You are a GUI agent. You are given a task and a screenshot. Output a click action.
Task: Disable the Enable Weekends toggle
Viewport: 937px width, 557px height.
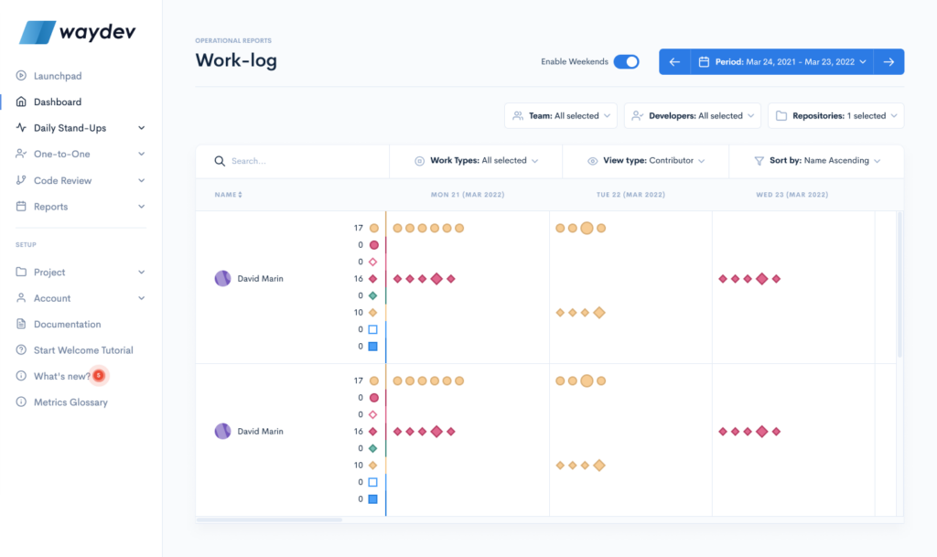pos(626,61)
